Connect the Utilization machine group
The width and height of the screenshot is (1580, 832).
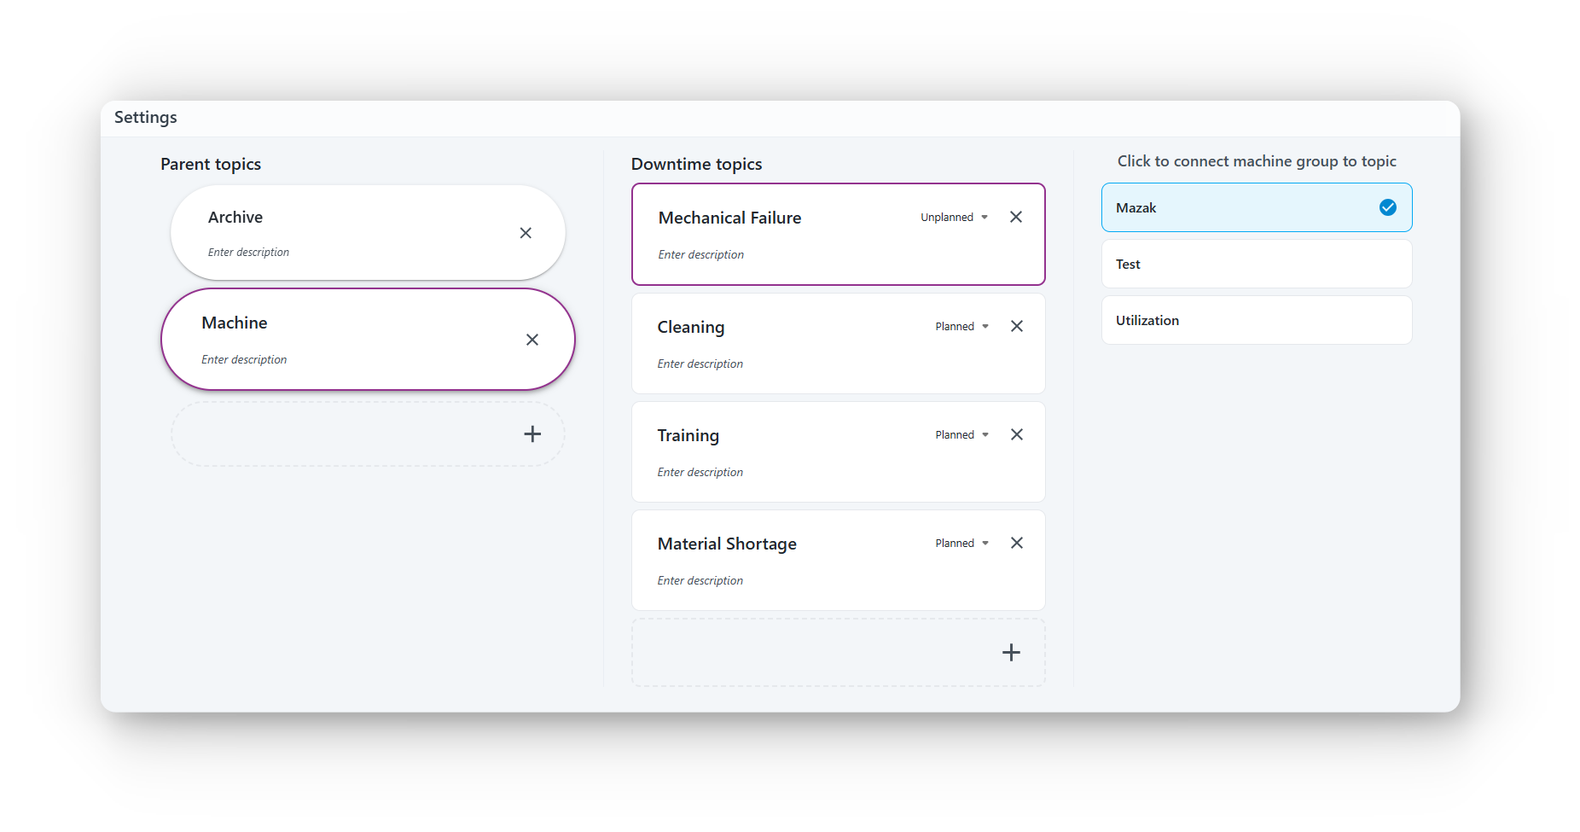(1256, 321)
